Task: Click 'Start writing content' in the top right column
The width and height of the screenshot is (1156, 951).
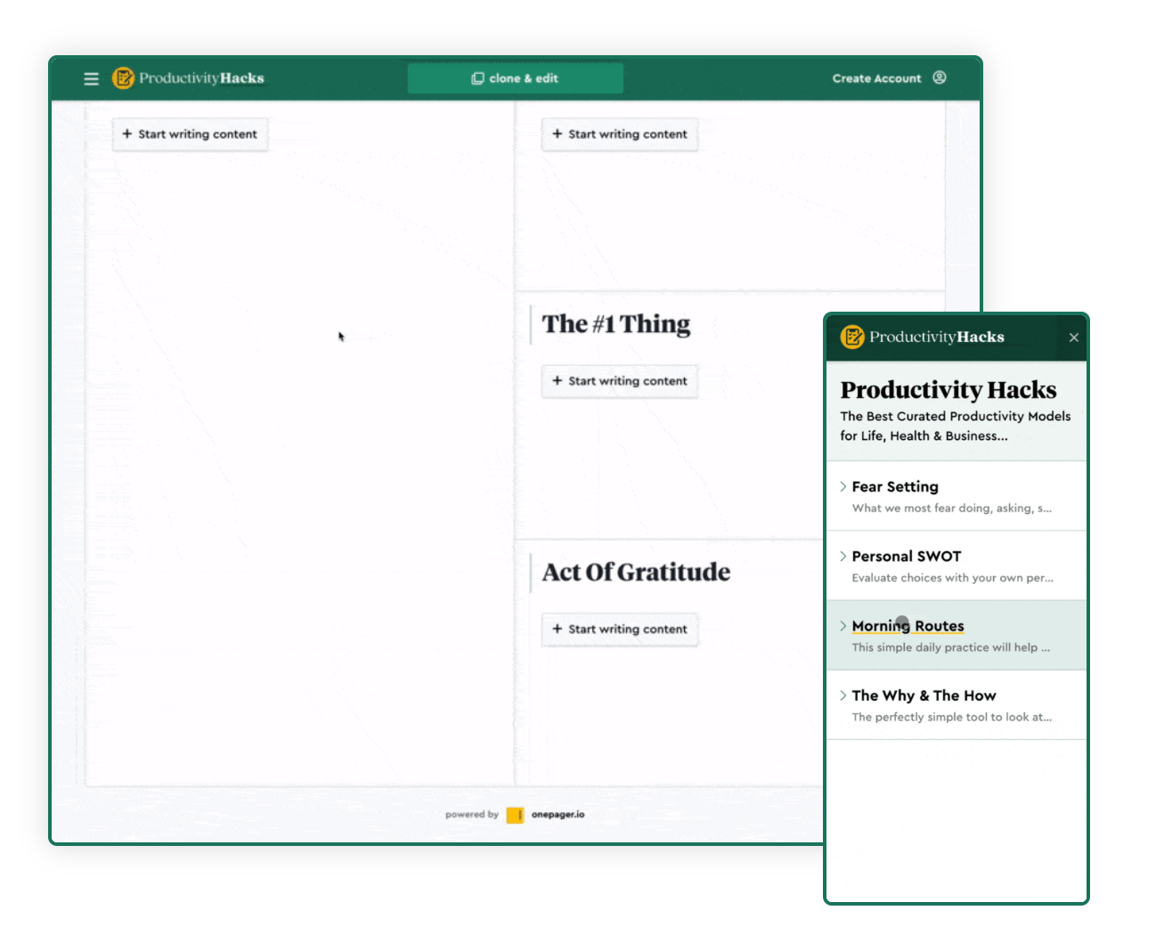Action: 620,134
